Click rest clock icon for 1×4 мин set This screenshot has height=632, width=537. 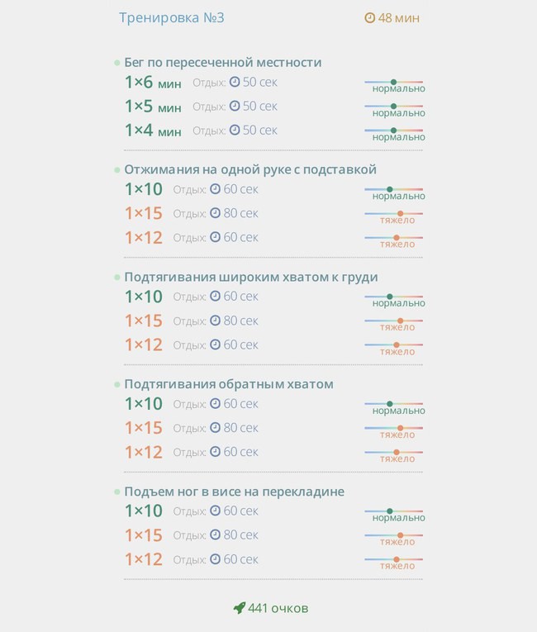[x=235, y=130]
